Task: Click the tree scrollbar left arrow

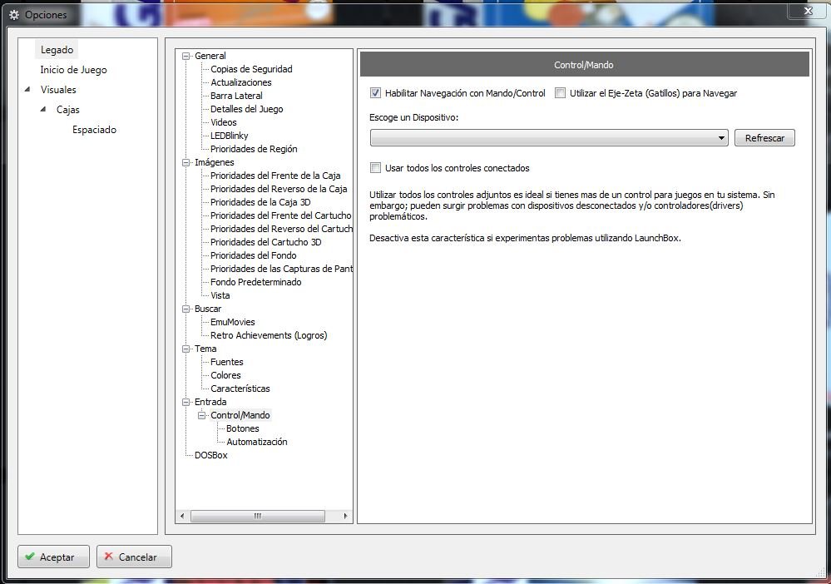Action: [x=182, y=516]
